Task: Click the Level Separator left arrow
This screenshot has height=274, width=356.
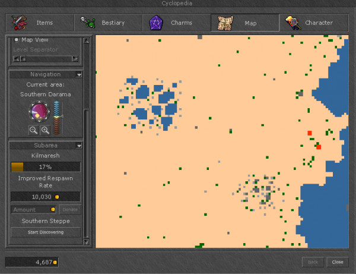Action: 17,59
